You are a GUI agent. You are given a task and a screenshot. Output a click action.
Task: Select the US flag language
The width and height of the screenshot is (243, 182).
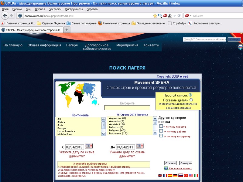pyautogui.click(x=191, y=176)
